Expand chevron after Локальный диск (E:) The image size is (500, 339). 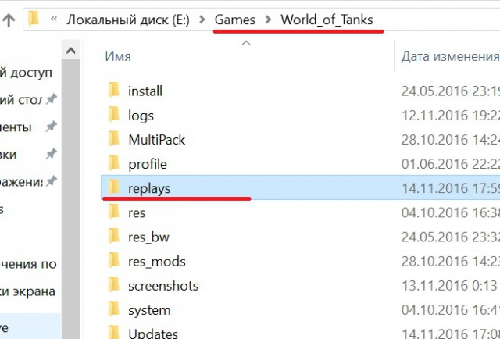(x=202, y=20)
